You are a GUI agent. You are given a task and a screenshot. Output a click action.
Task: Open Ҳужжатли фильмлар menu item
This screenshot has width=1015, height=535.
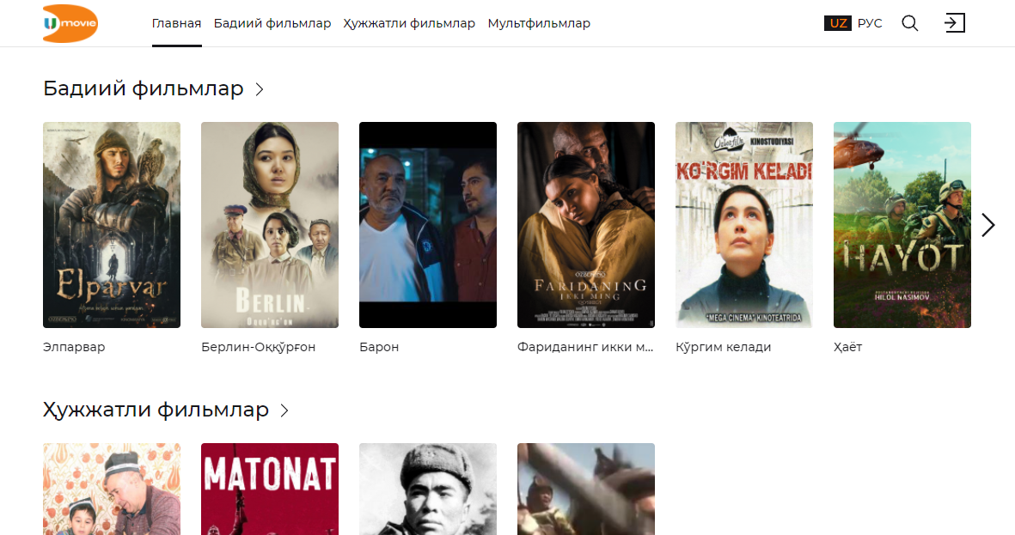409,23
